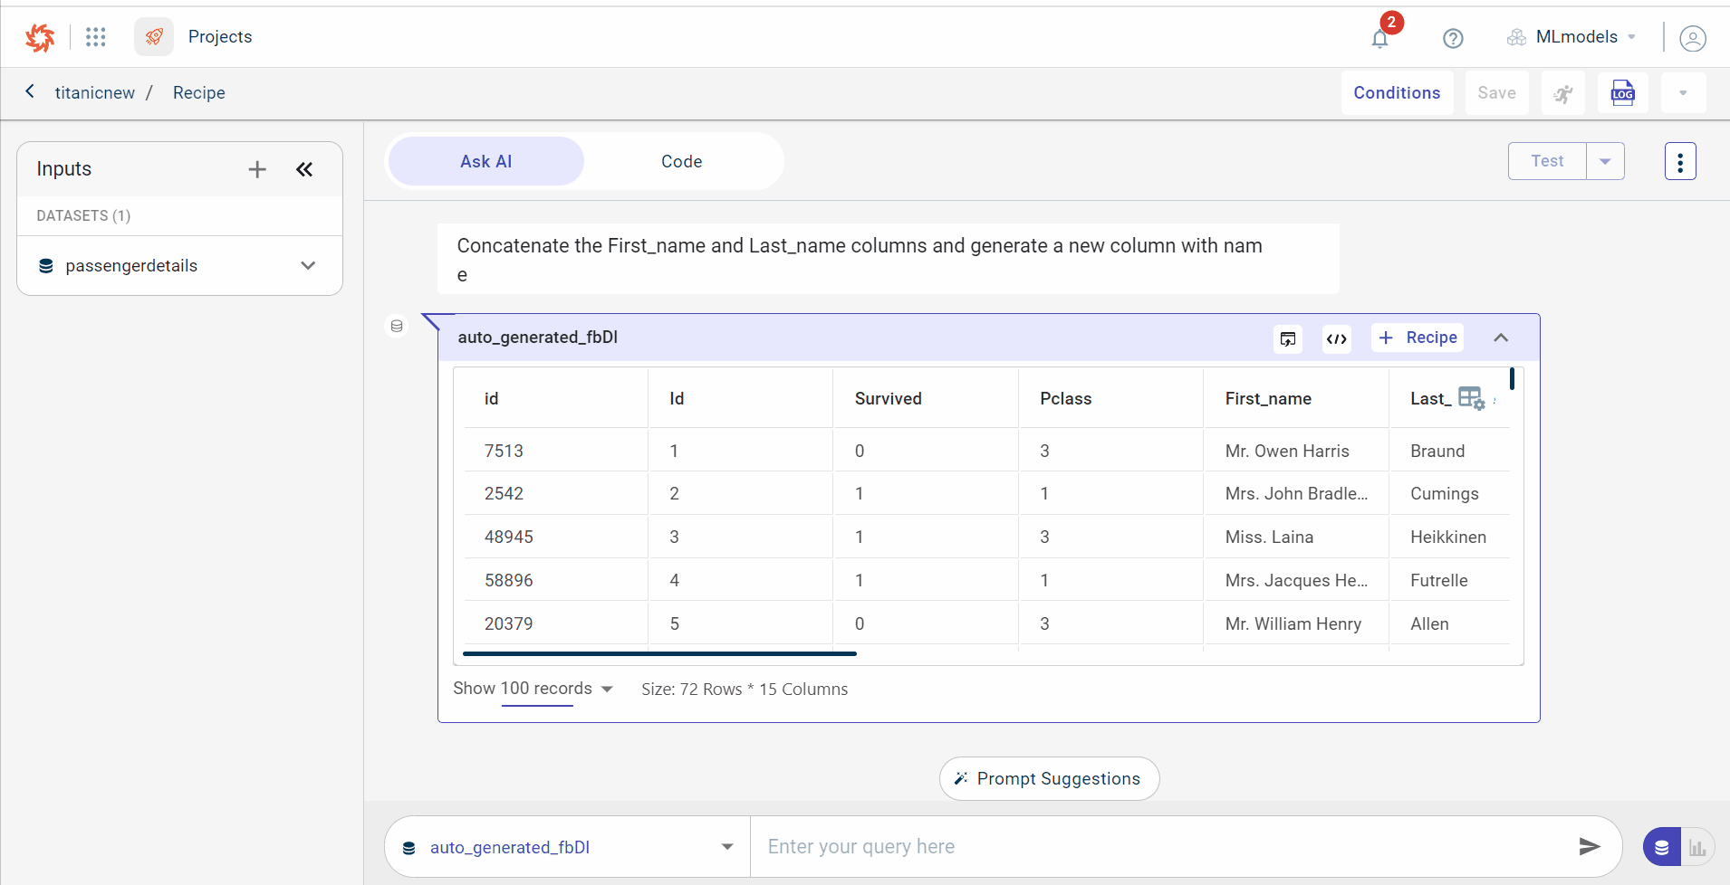Open the notifications bell
The image size is (1730, 885).
coord(1379,38)
